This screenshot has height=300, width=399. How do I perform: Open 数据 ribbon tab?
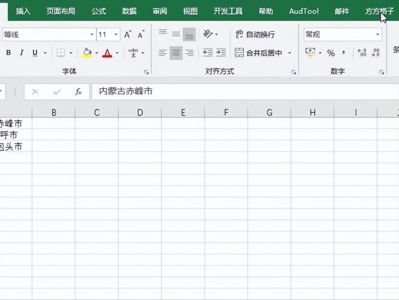pos(129,11)
